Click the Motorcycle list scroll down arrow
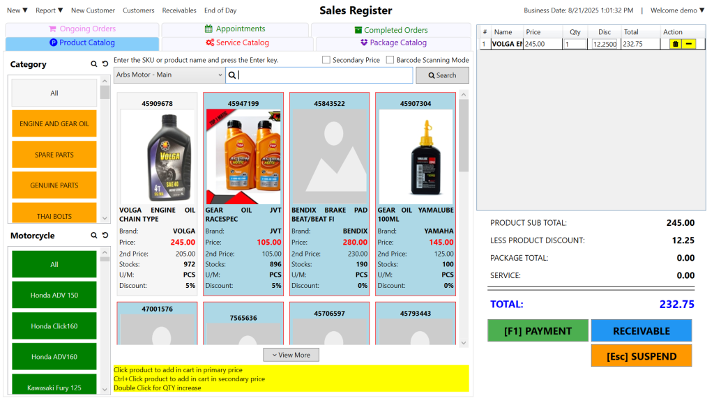The height and width of the screenshot is (398, 714). 105,390
